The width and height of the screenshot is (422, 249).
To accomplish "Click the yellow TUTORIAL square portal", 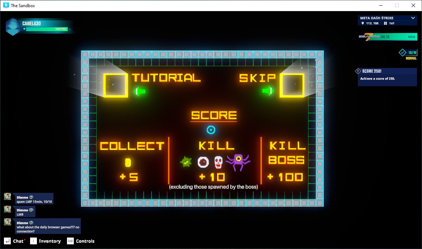I will (116, 85).
